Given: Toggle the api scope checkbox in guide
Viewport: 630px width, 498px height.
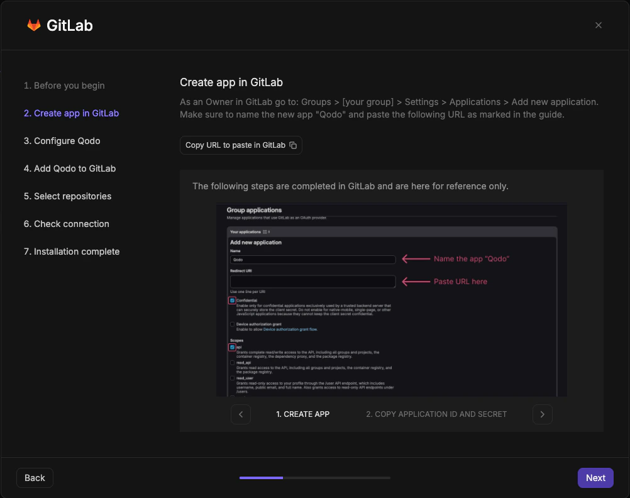Looking at the screenshot, I should 232,347.
